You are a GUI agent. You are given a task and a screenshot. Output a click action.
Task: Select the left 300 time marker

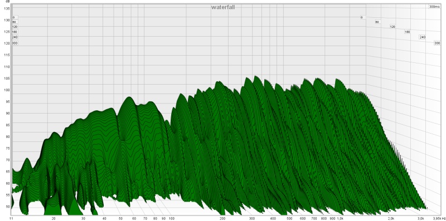[x=14, y=43]
